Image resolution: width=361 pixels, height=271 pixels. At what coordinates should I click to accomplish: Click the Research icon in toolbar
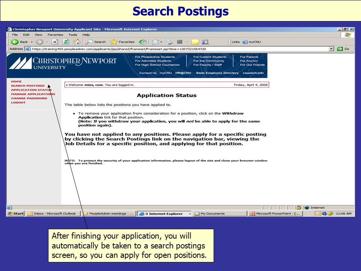click(205, 42)
